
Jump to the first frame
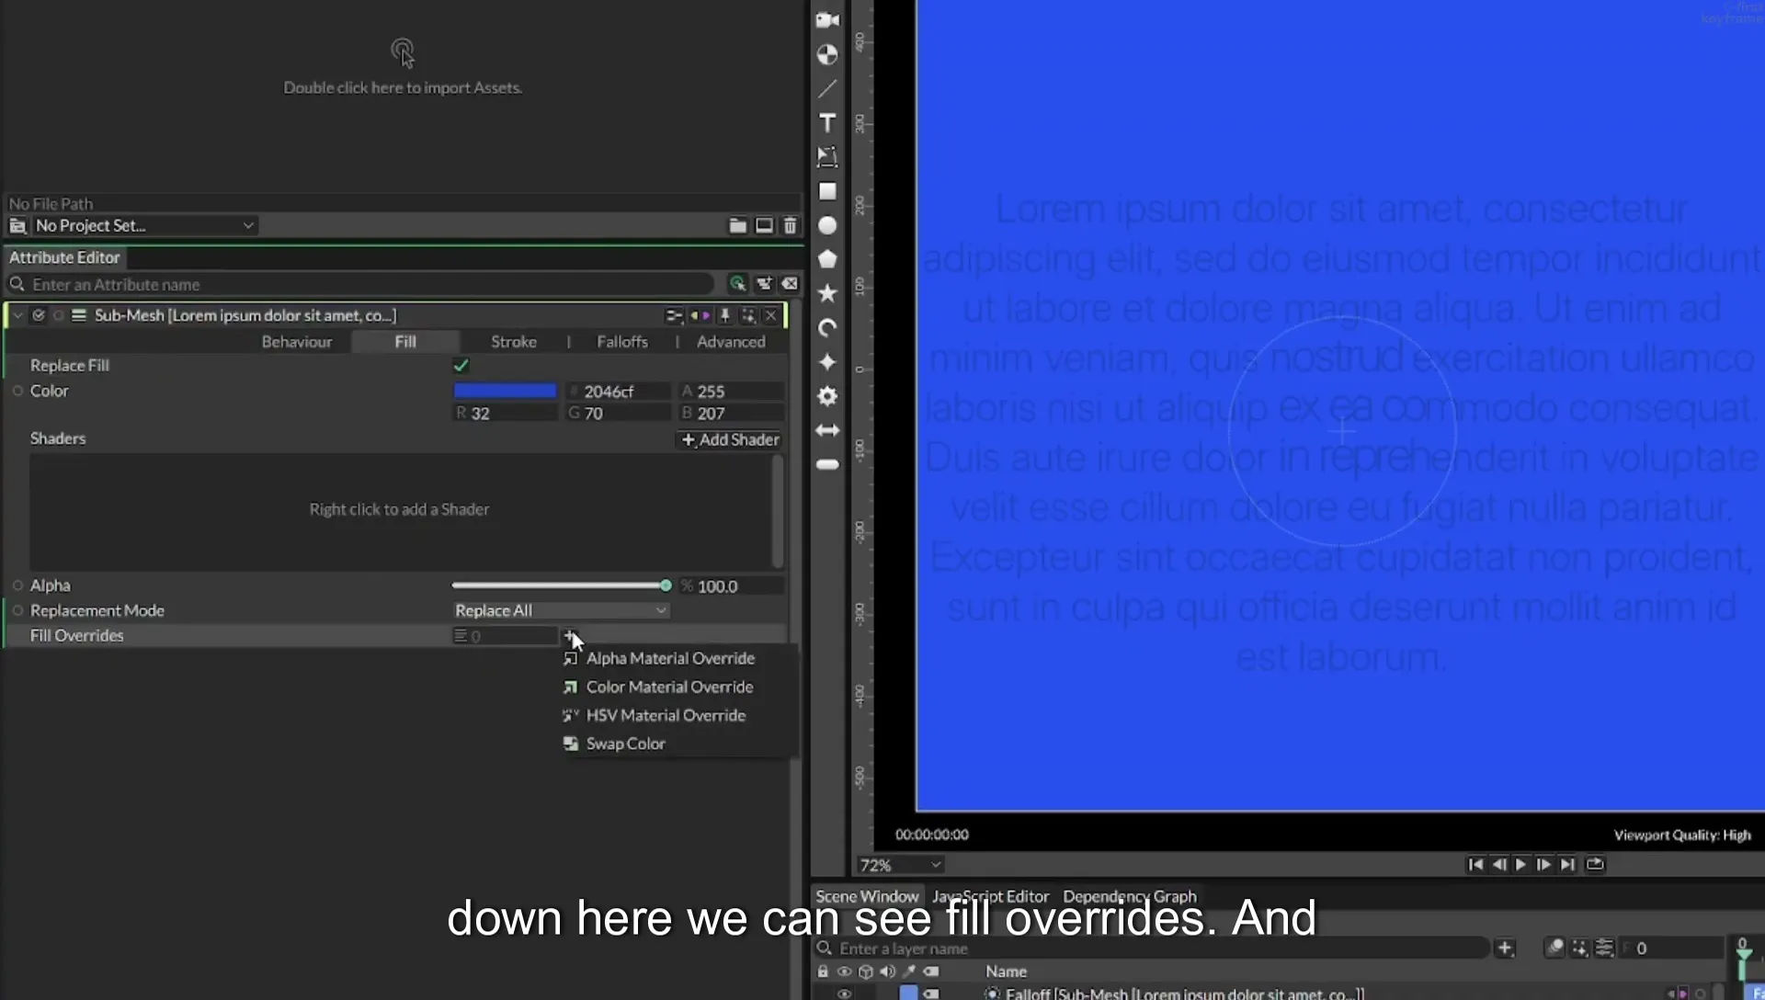tap(1475, 864)
